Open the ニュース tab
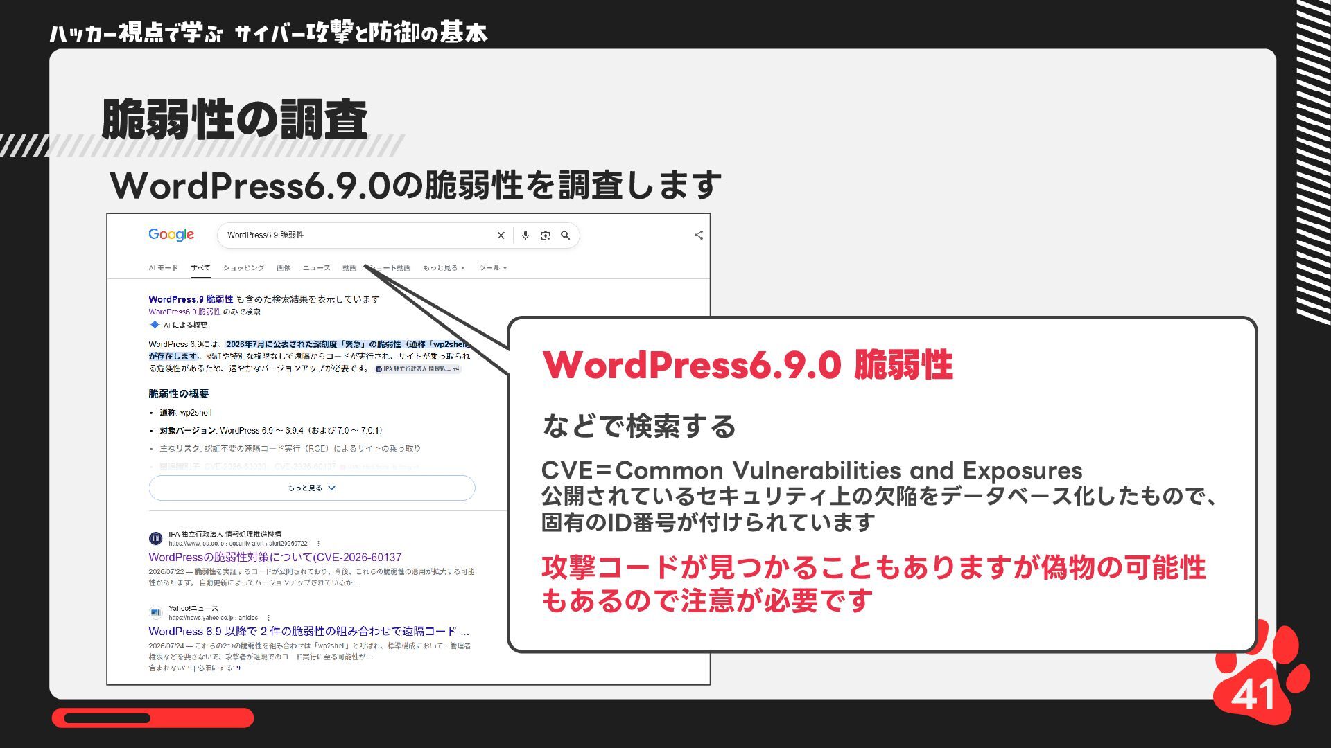1331x748 pixels. tap(317, 268)
